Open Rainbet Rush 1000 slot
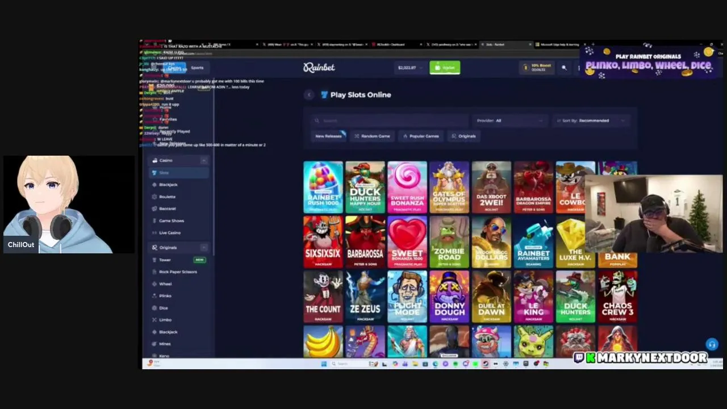Image resolution: width=727 pixels, height=409 pixels. [x=323, y=187]
